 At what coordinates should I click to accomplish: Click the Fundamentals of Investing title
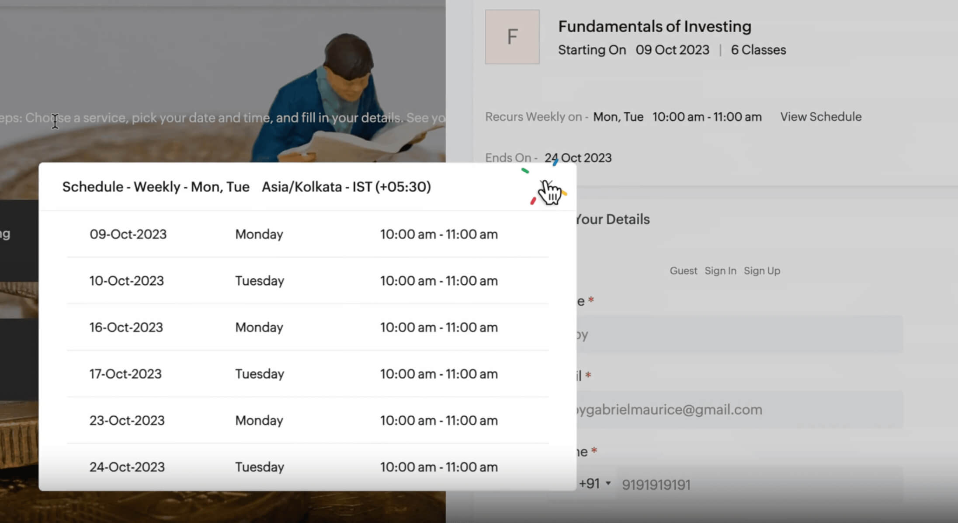655,26
